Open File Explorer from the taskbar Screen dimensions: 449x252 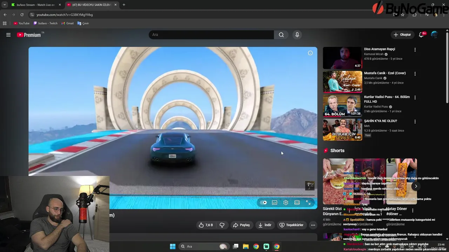click(246, 246)
